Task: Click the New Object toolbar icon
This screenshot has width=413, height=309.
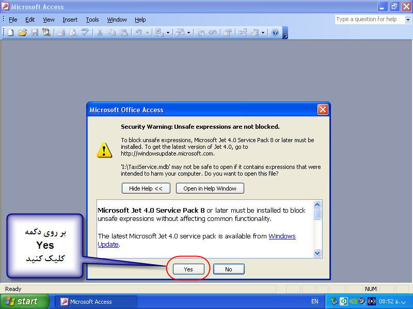Action: click(255, 32)
